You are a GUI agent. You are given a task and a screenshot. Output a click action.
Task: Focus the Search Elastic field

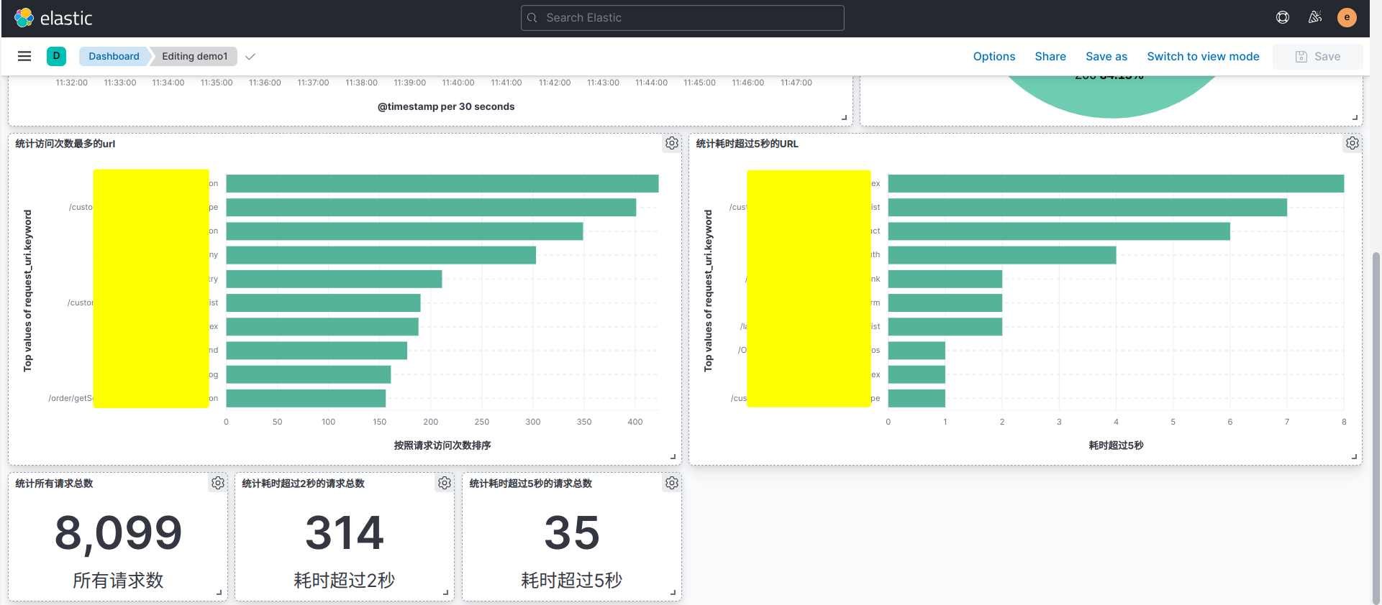coord(682,18)
